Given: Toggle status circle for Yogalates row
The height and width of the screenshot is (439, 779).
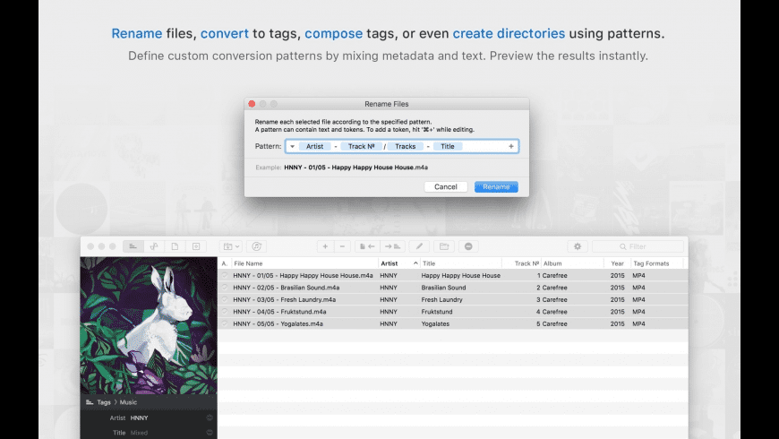Looking at the screenshot, I should point(225,323).
